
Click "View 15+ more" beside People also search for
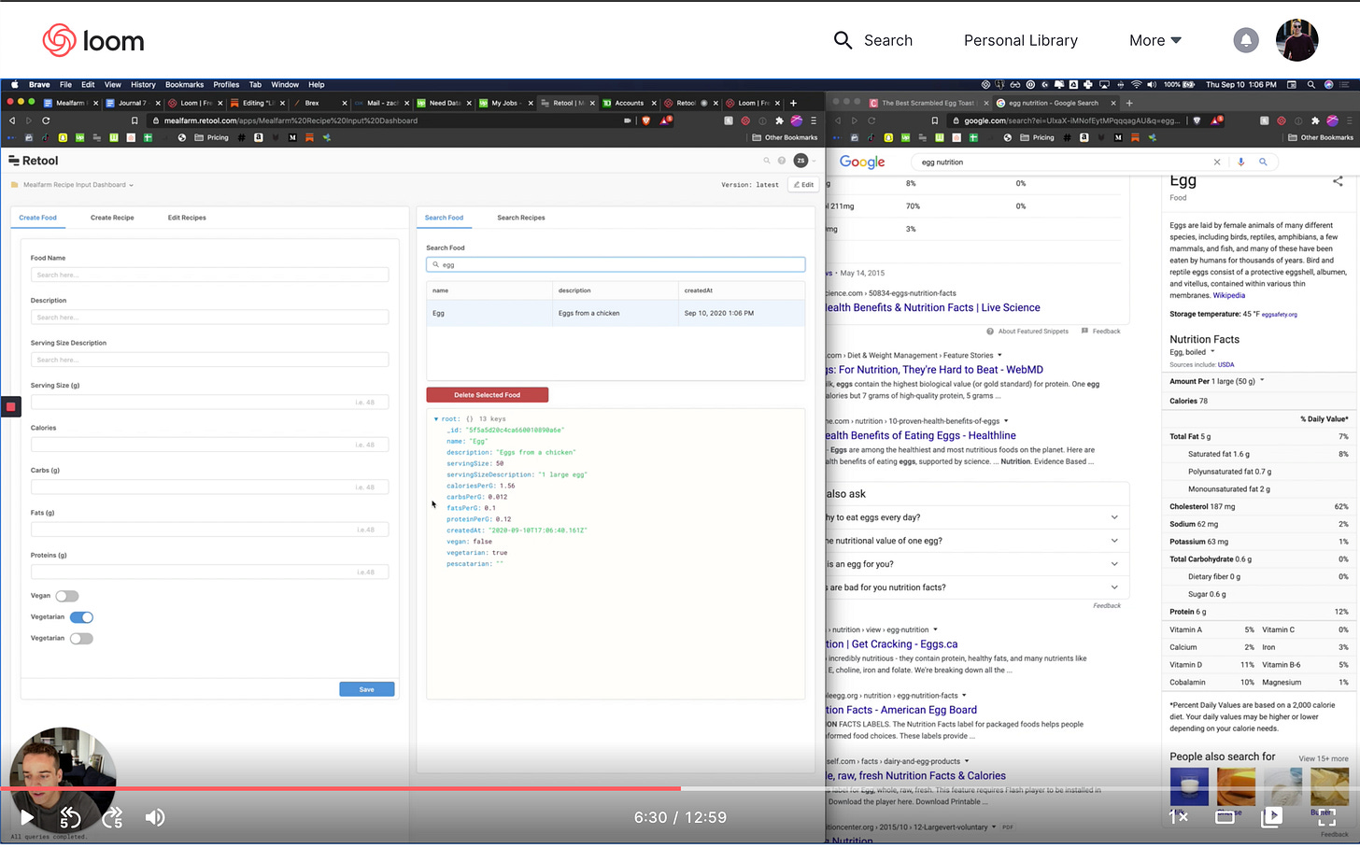[x=1323, y=758]
